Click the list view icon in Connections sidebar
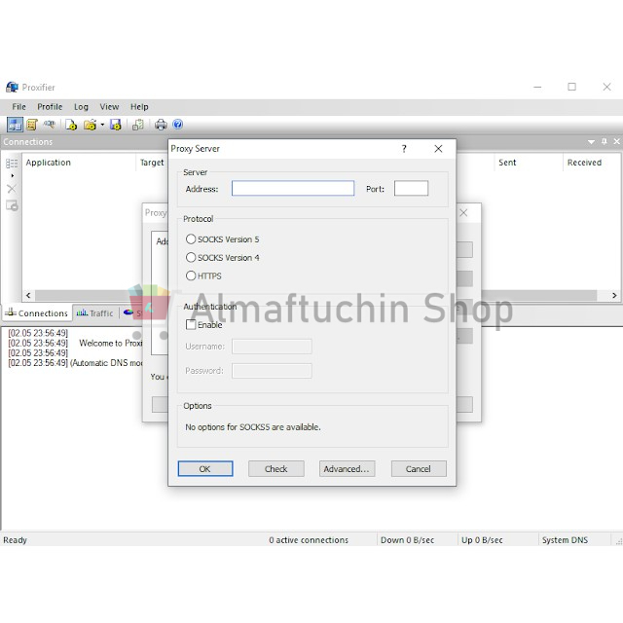Viewport: 623px width, 623px height. 12,163
